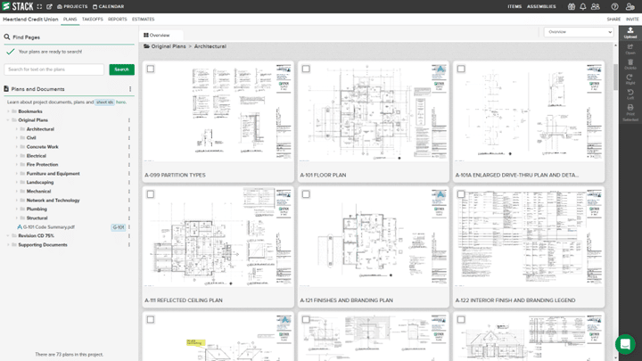This screenshot has width=642, height=361.
Task: Open the Overview view dropdown
Action: 579,32
